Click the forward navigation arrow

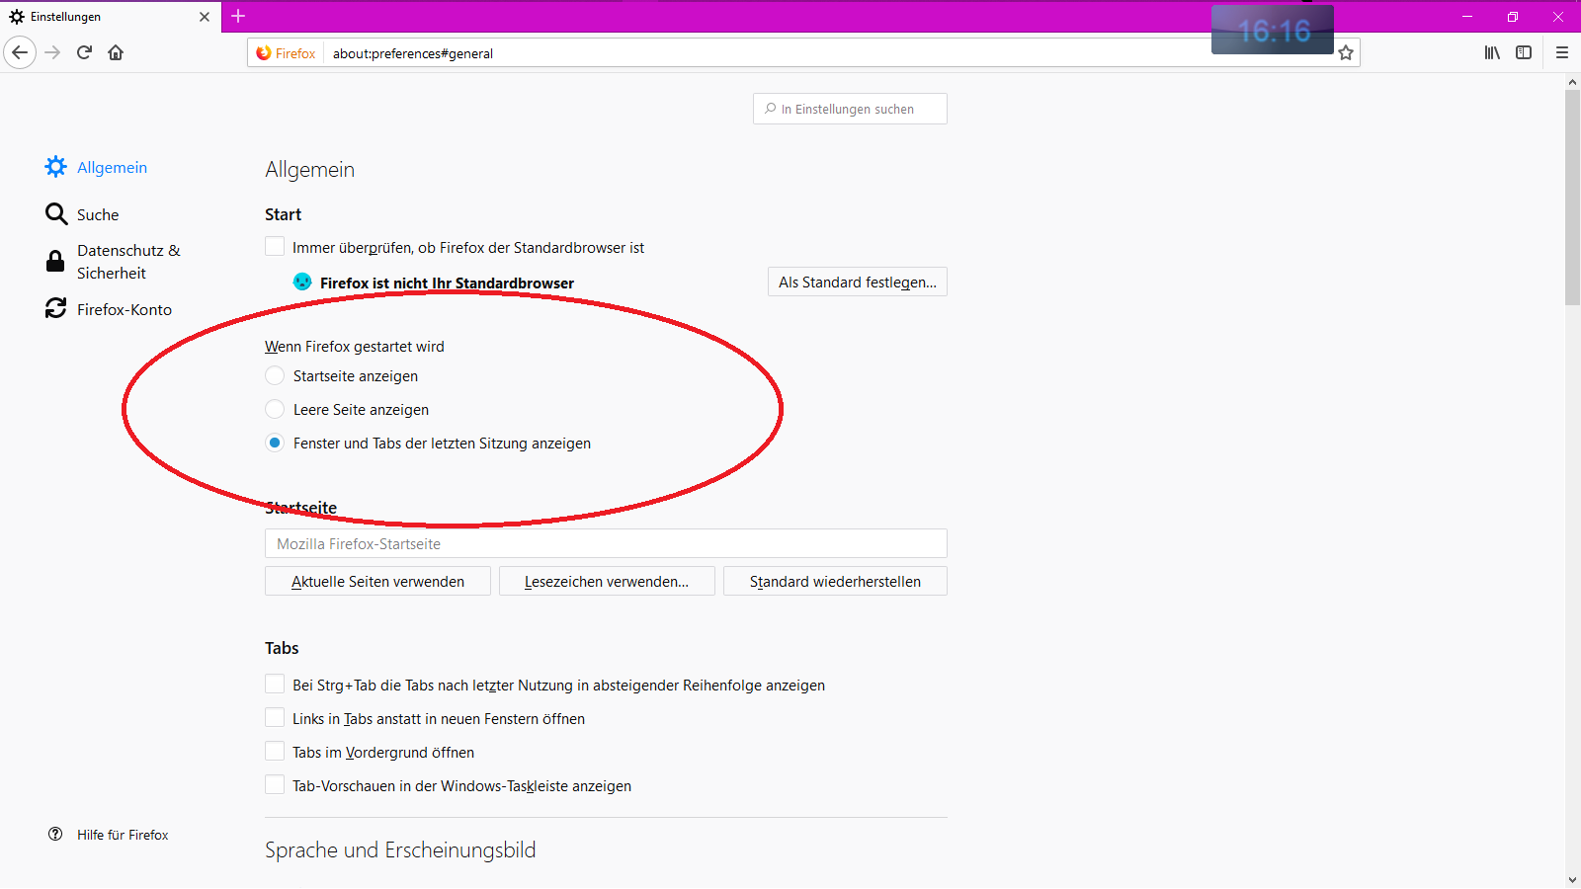tap(53, 52)
